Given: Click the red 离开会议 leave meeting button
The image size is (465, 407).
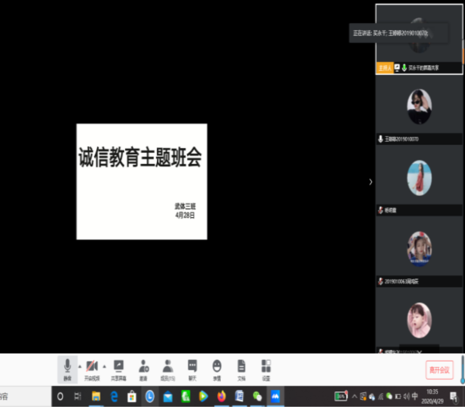Looking at the screenshot, I should pyautogui.click(x=439, y=370).
